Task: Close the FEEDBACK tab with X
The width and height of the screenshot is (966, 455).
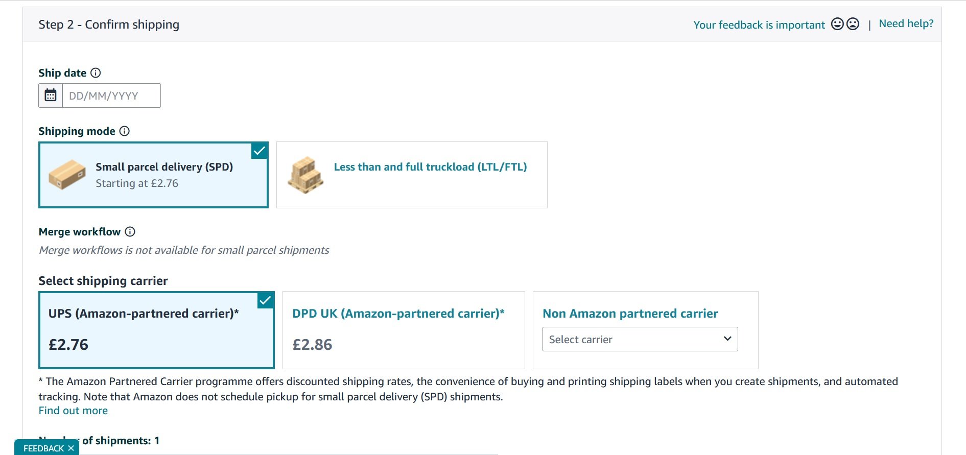Action: 71,448
